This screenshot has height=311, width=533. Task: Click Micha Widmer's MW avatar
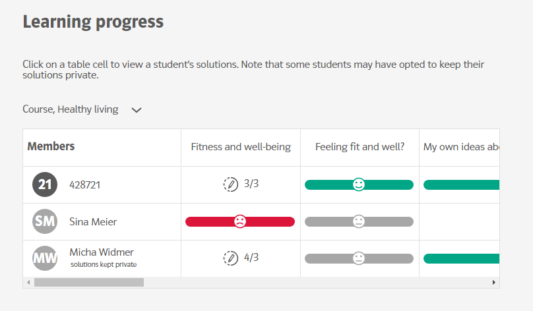tap(45, 258)
